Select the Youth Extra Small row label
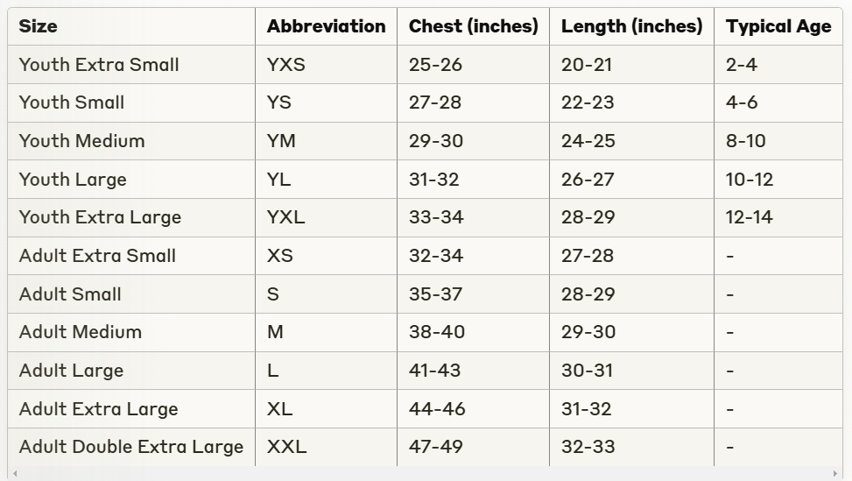The width and height of the screenshot is (852, 481). pos(99,65)
